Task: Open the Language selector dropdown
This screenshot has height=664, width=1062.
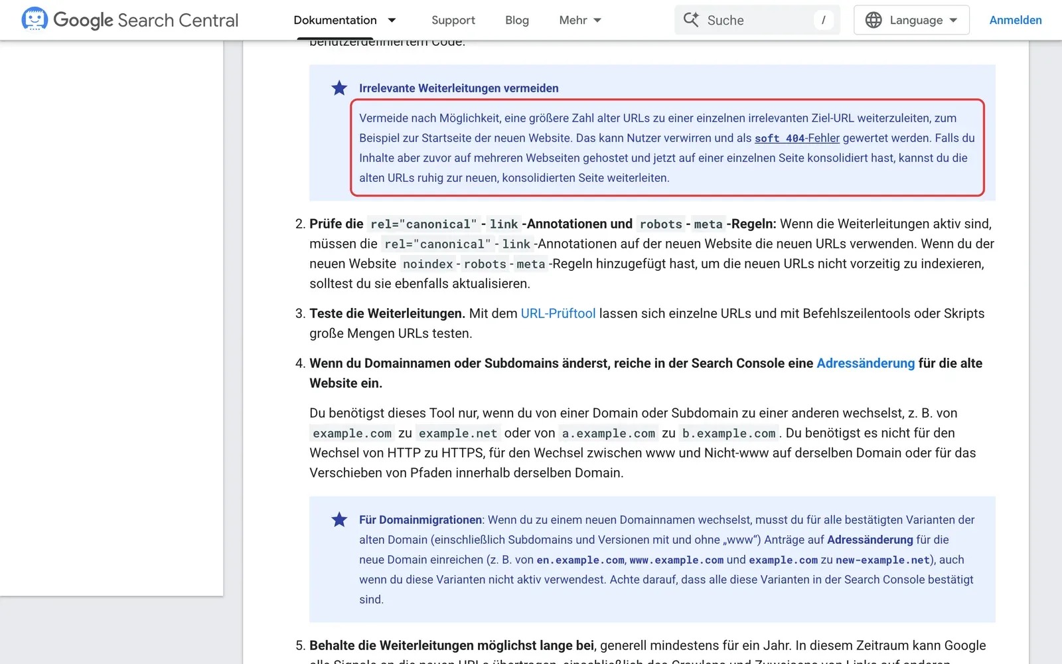Action: pos(911,20)
